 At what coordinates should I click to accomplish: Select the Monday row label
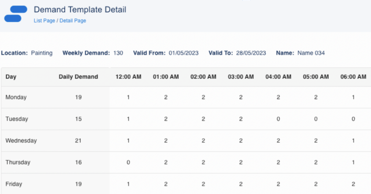[x=16, y=97]
